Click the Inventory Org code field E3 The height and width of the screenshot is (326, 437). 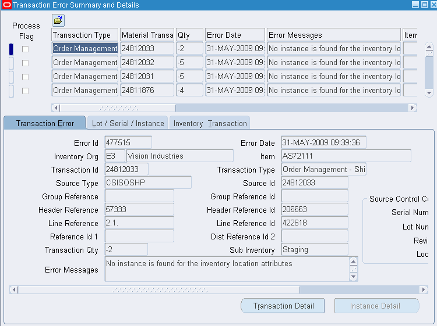point(115,156)
